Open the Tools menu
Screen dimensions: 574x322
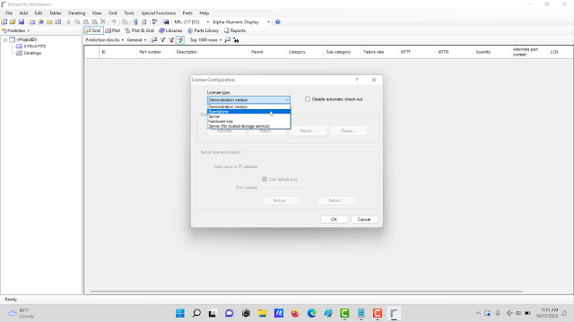[129, 13]
